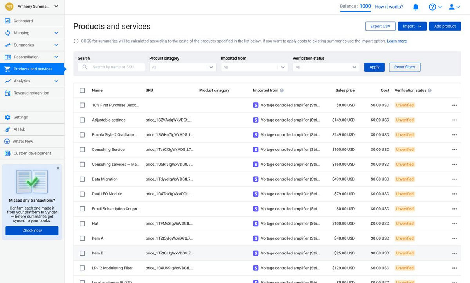Toggle the select-all checkbox in table header
This screenshot has width=470, height=283.
tap(82, 90)
